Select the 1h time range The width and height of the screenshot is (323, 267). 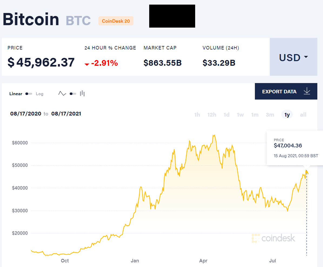pyautogui.click(x=197, y=115)
